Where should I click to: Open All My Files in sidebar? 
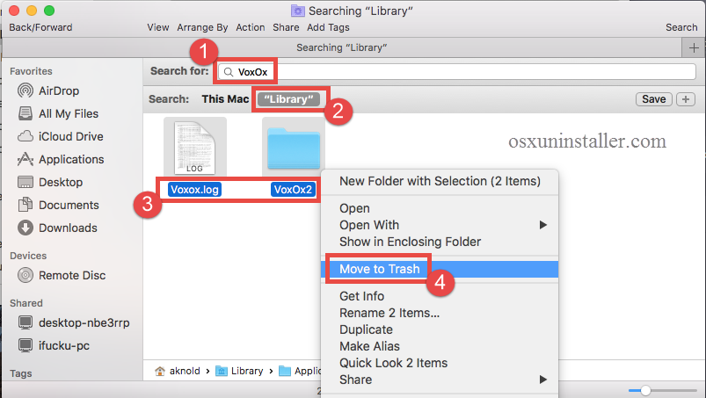pos(58,114)
